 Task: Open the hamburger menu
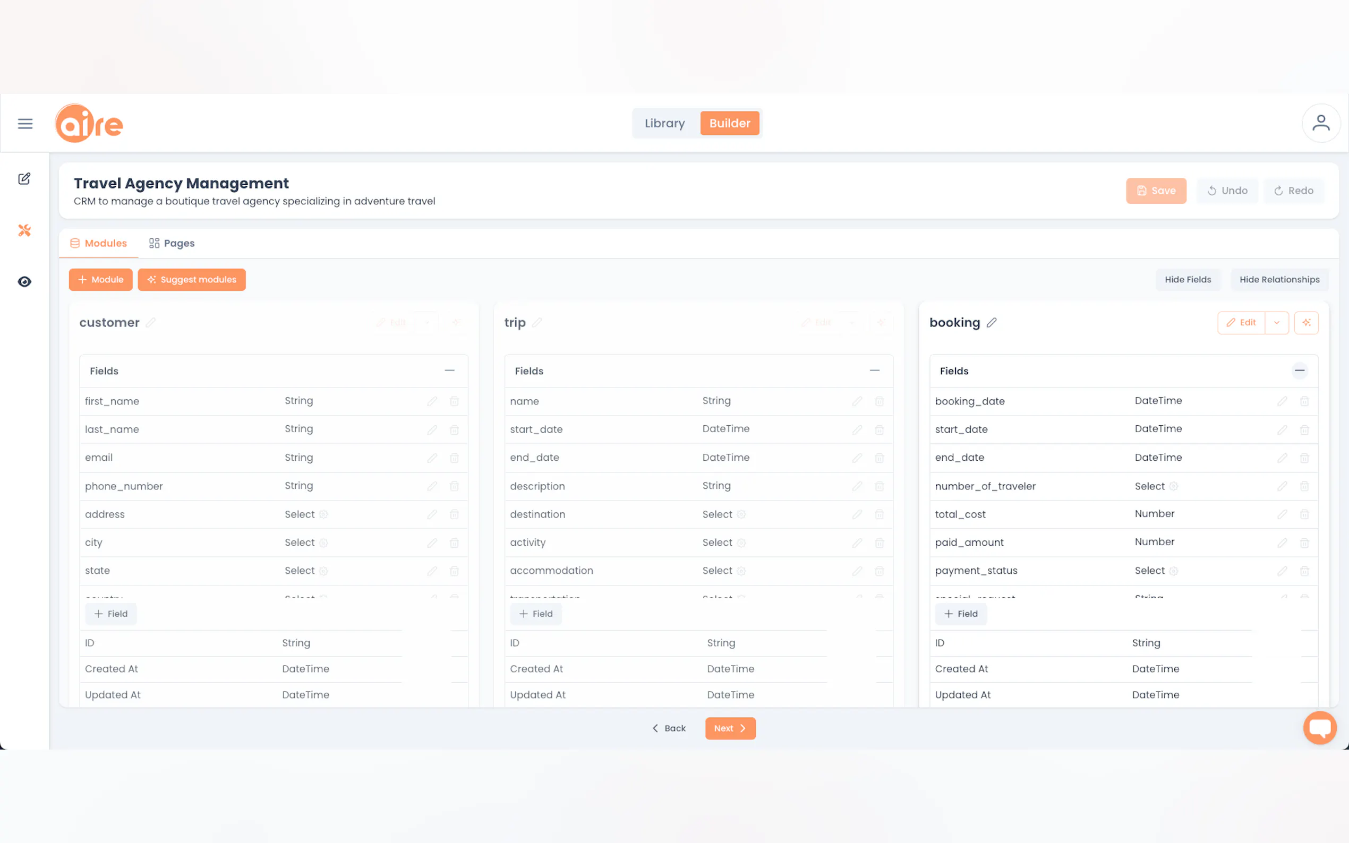(x=25, y=123)
